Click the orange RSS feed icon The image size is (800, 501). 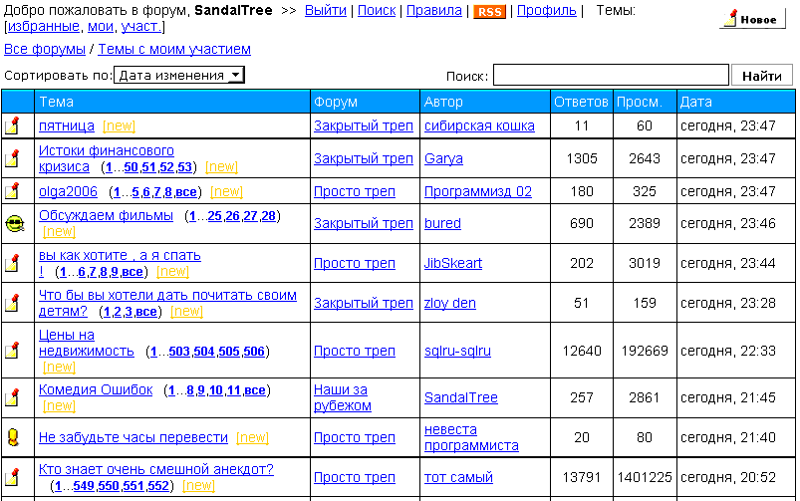click(488, 11)
